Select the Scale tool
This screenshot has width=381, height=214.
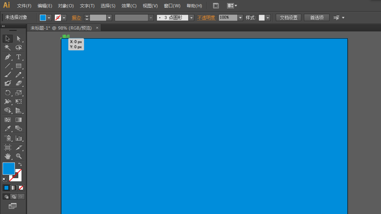click(x=19, y=93)
